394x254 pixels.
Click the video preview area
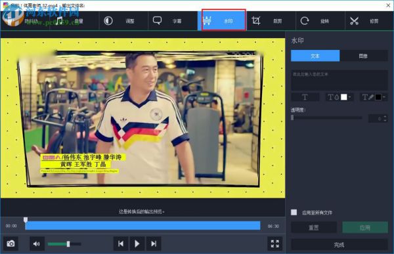142,118
